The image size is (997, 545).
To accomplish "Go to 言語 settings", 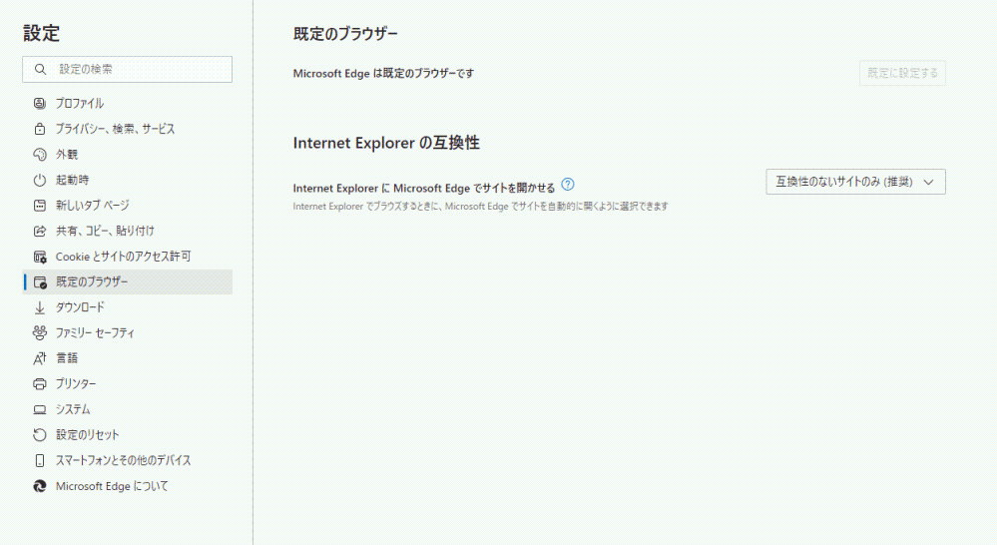I will [x=67, y=357].
